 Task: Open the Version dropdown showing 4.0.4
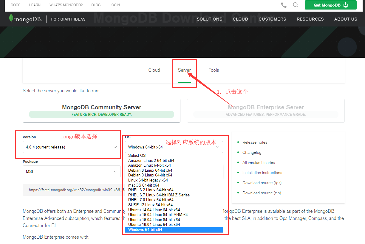[72, 147]
